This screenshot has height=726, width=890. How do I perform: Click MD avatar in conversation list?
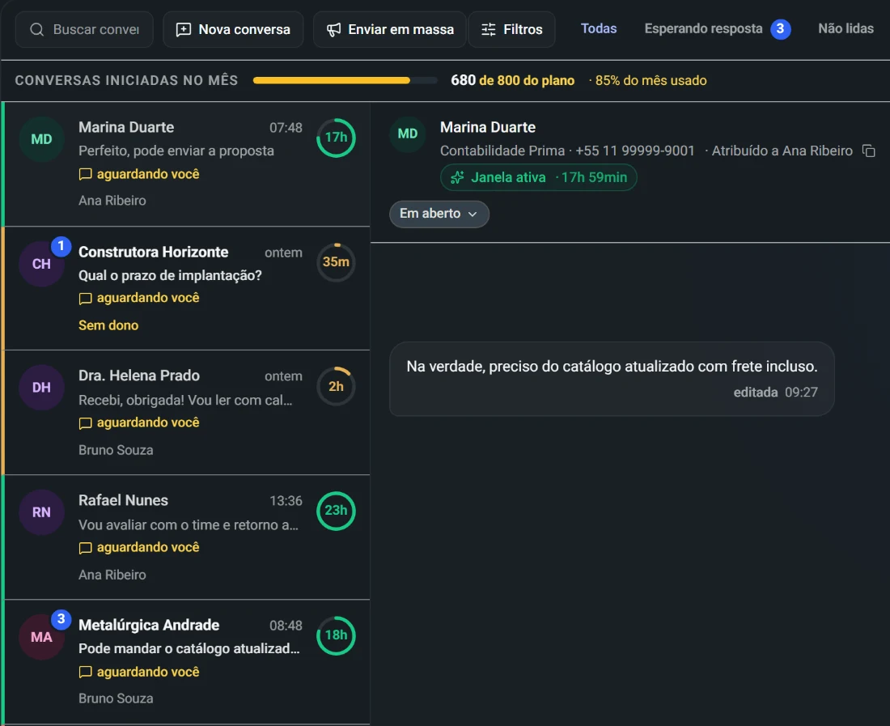(x=41, y=139)
